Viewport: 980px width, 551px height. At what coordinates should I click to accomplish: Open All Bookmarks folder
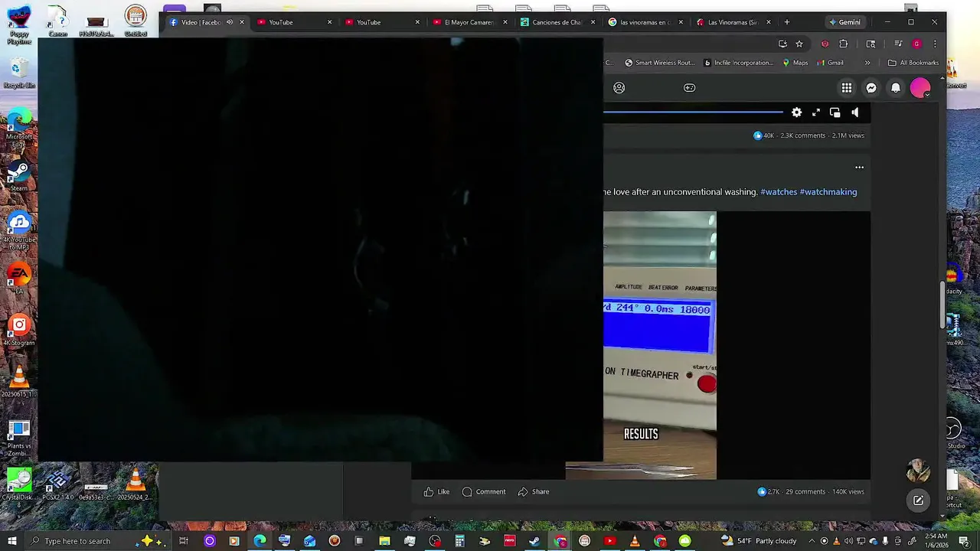click(913, 63)
